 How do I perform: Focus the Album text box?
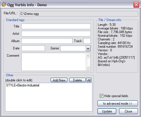coord(47,41)
